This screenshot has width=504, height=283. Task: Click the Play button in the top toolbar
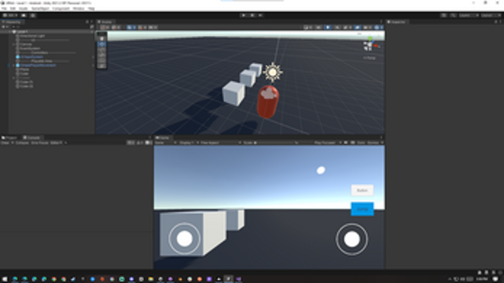click(x=244, y=15)
